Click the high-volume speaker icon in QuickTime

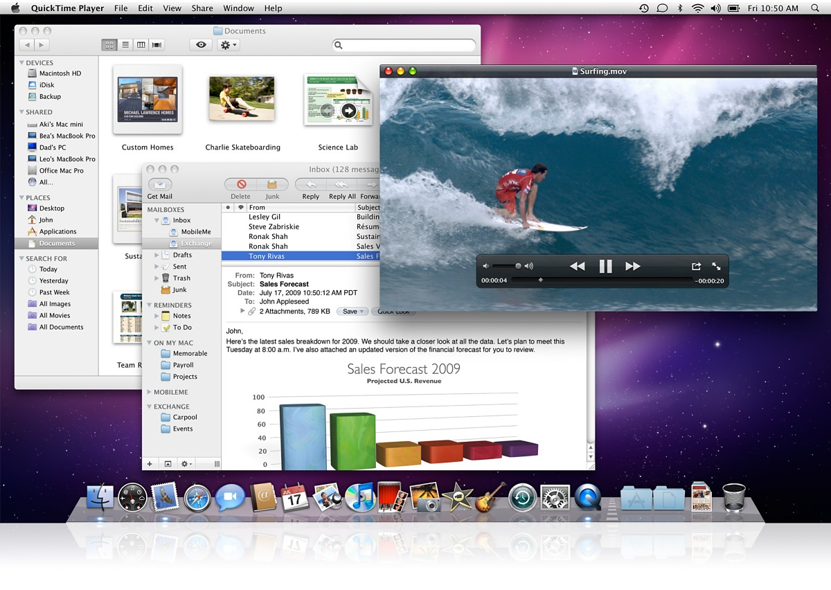coord(529,266)
